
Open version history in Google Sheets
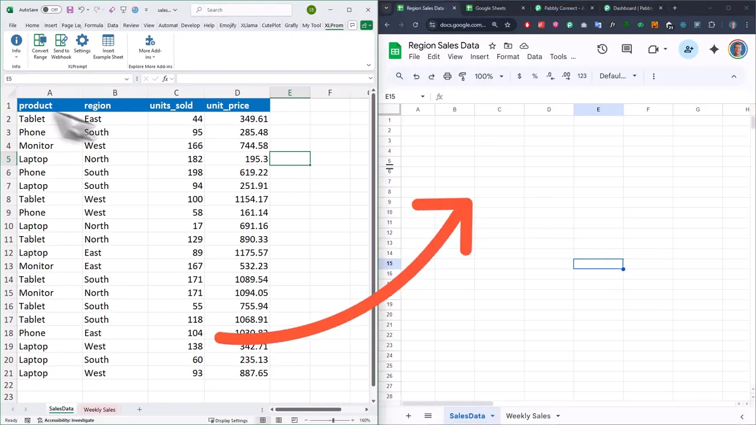point(602,50)
